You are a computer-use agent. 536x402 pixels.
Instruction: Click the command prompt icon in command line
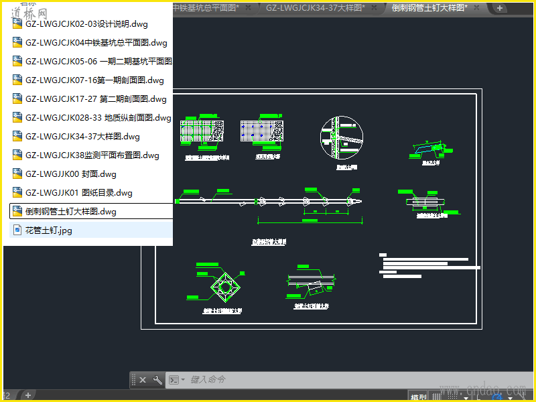tap(174, 380)
